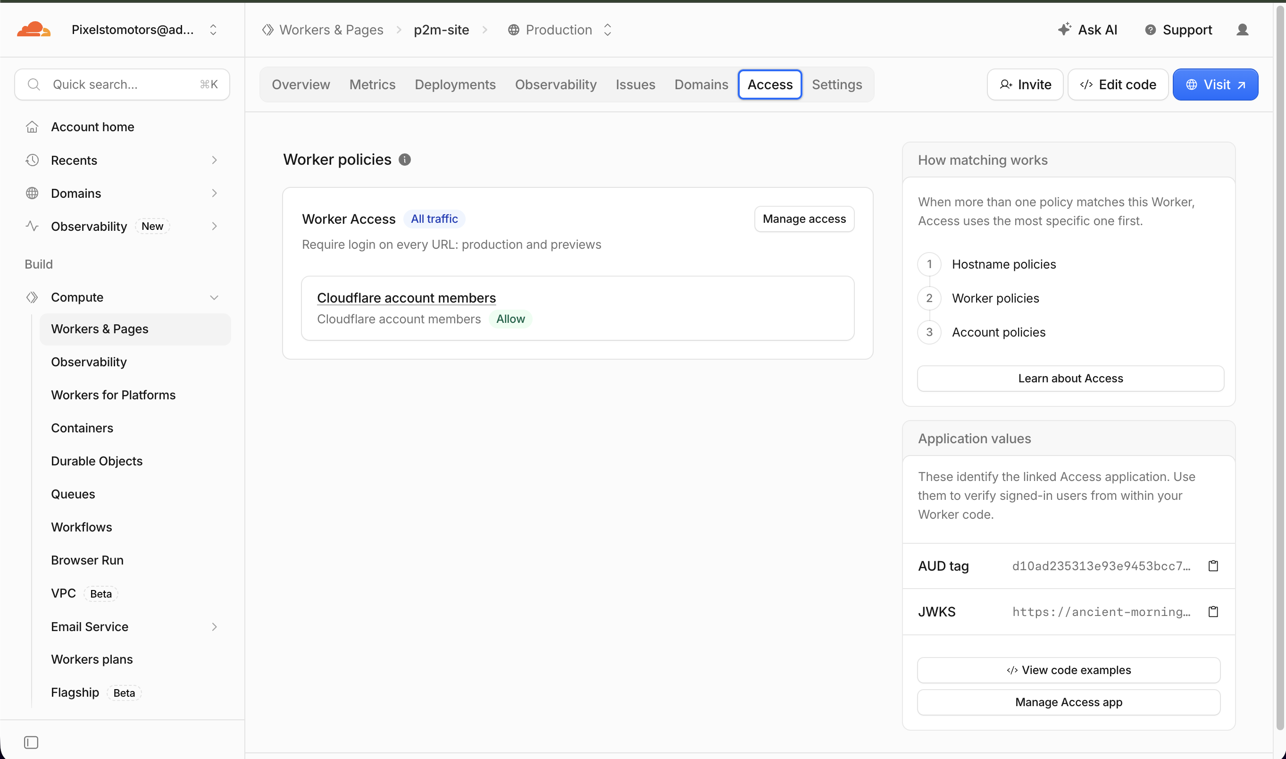The image size is (1286, 759).
Task: Copy the AUD tag value
Action: (x=1213, y=565)
